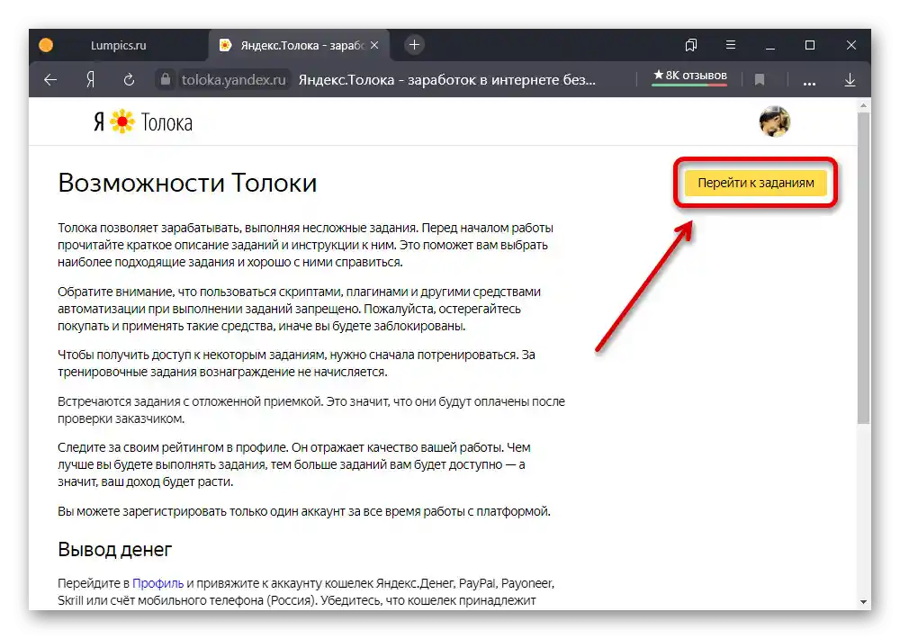Click the Вывод денег heading
Screen dimensions: 900x639
[x=115, y=550]
